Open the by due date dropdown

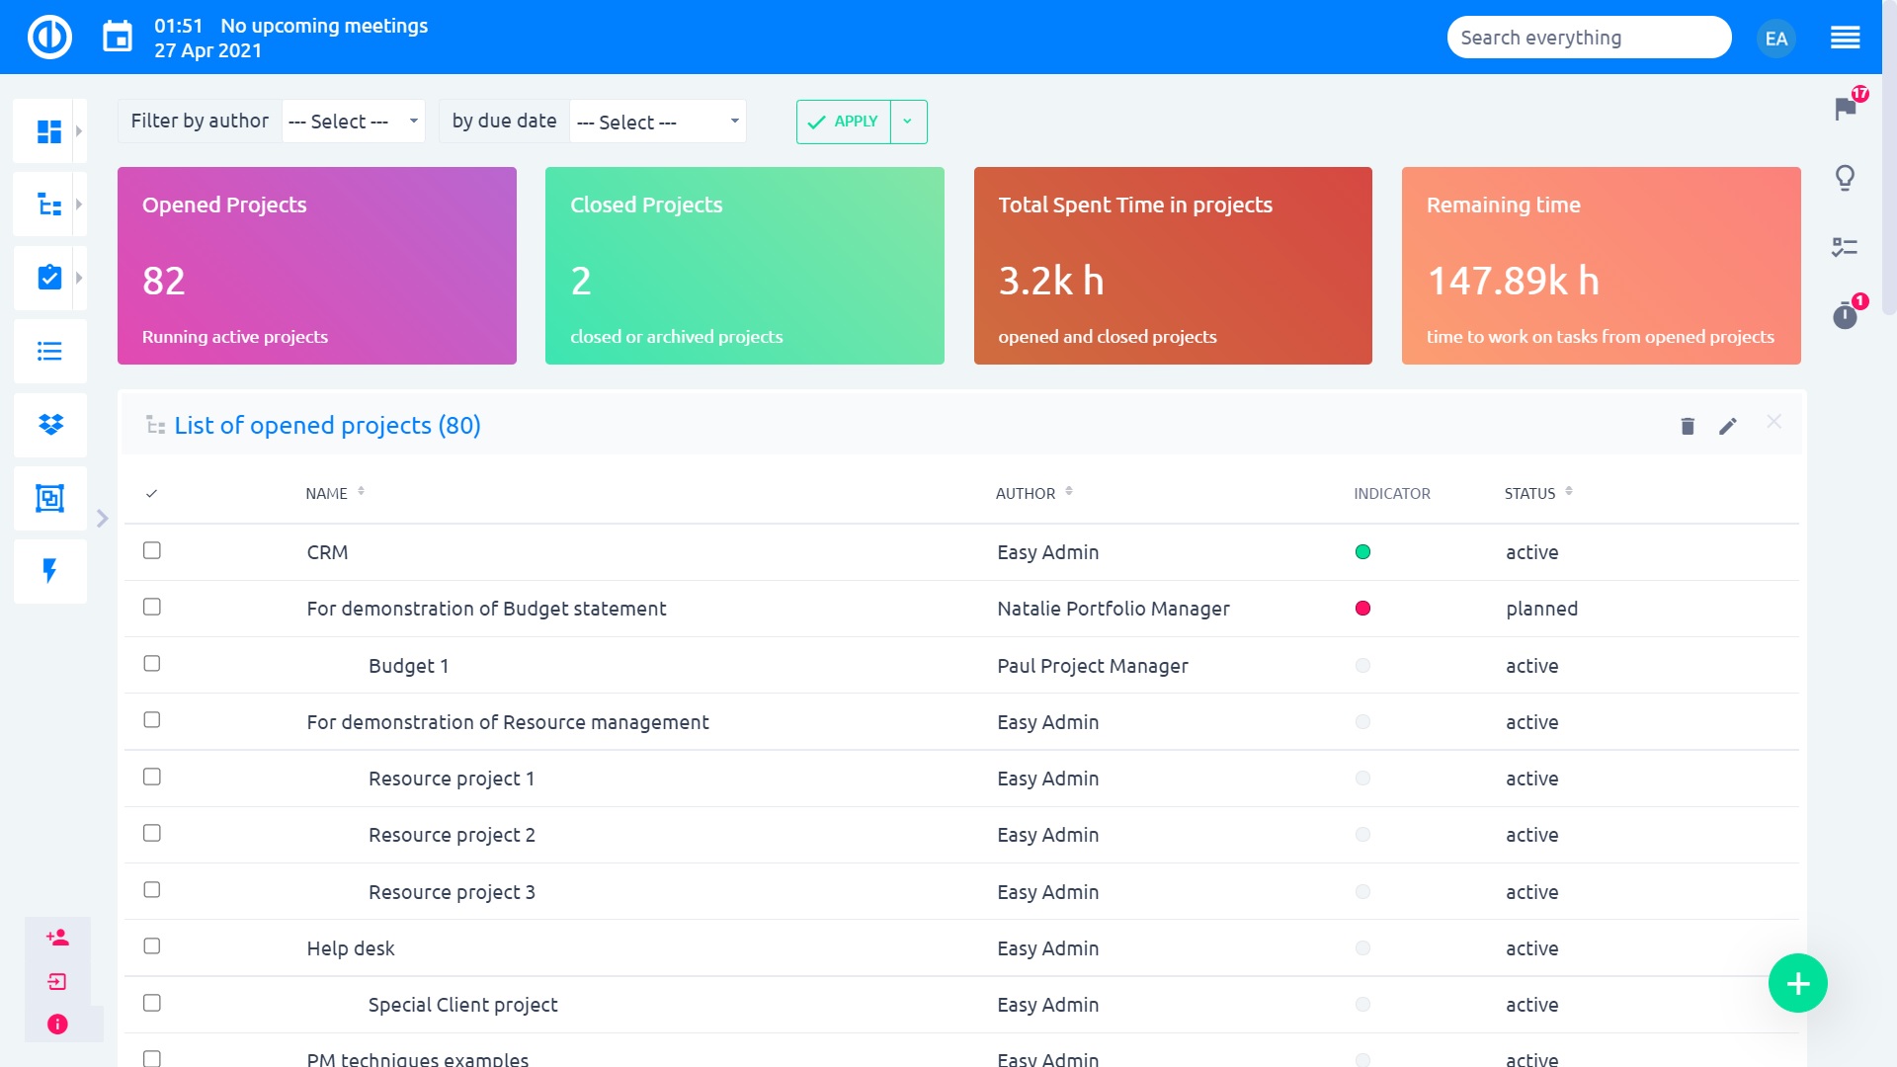(x=657, y=121)
